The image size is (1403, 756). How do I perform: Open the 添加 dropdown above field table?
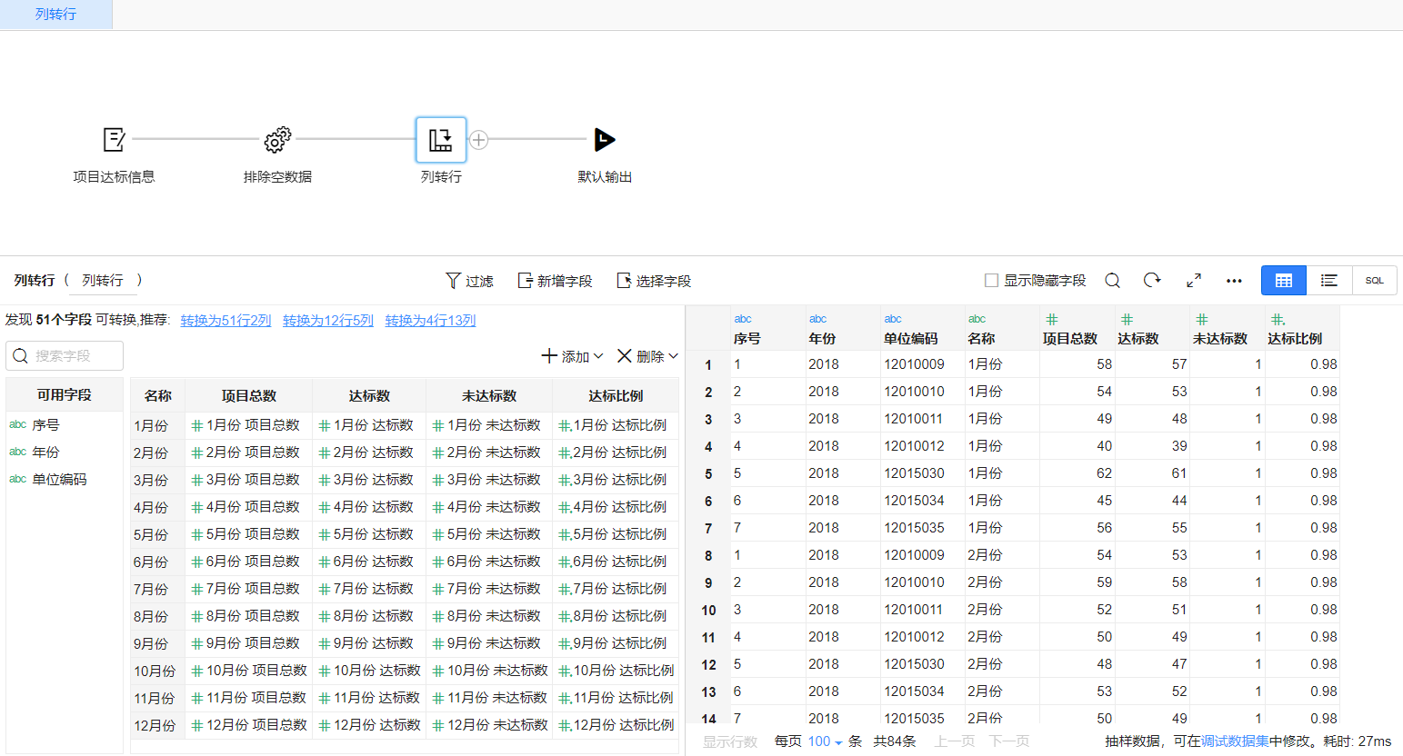coord(572,355)
